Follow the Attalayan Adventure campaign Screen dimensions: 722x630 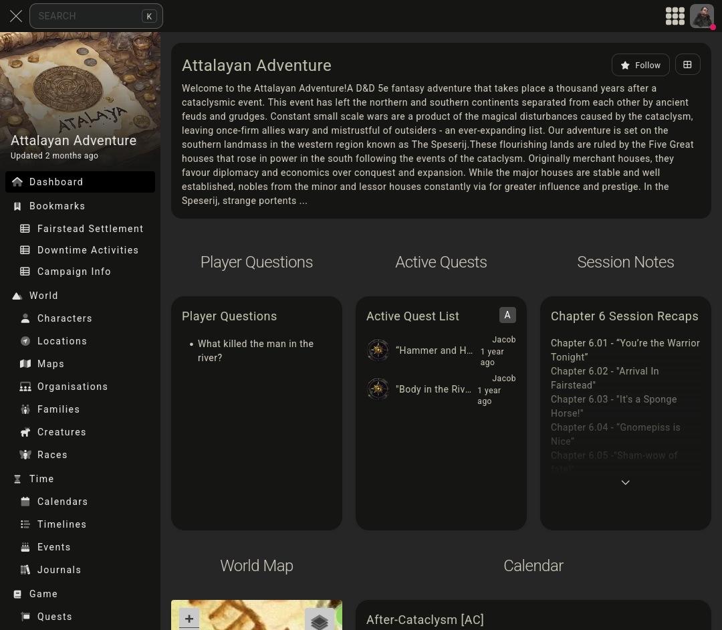coord(640,65)
